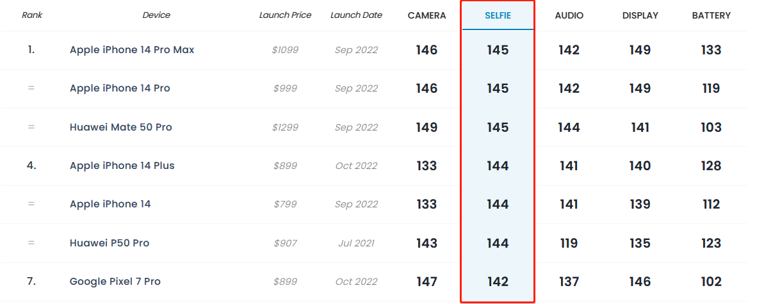
Task: Sort by the CAMERA column
Action: (x=427, y=15)
